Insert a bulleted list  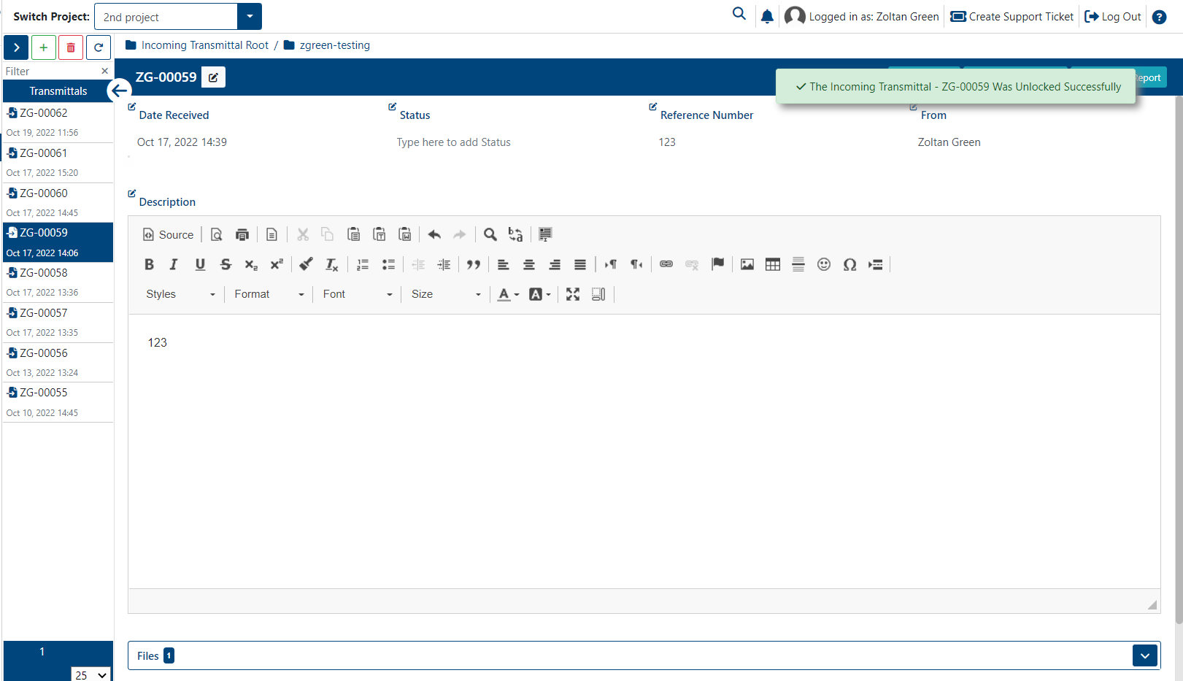388,264
